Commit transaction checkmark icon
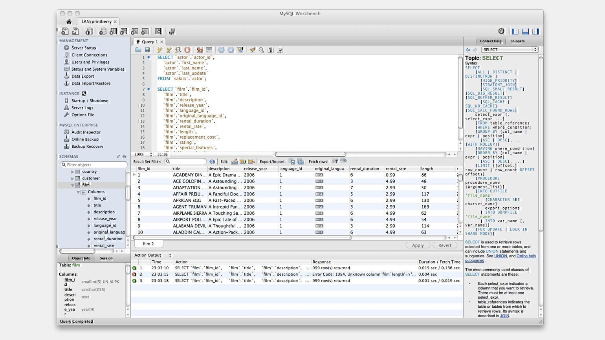Screen dimensions: 605x340 tap(222, 50)
